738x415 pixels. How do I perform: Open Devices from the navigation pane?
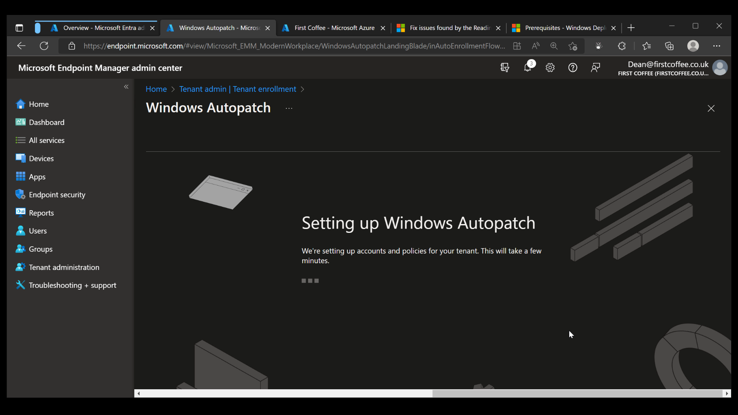(x=41, y=158)
